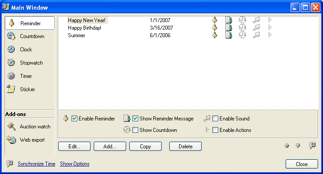Open the Auction watch add-on

30,127
